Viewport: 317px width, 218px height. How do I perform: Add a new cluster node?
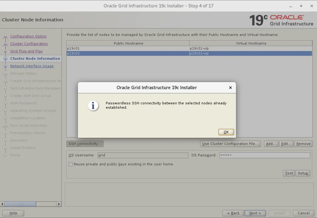pyautogui.click(x=271, y=144)
